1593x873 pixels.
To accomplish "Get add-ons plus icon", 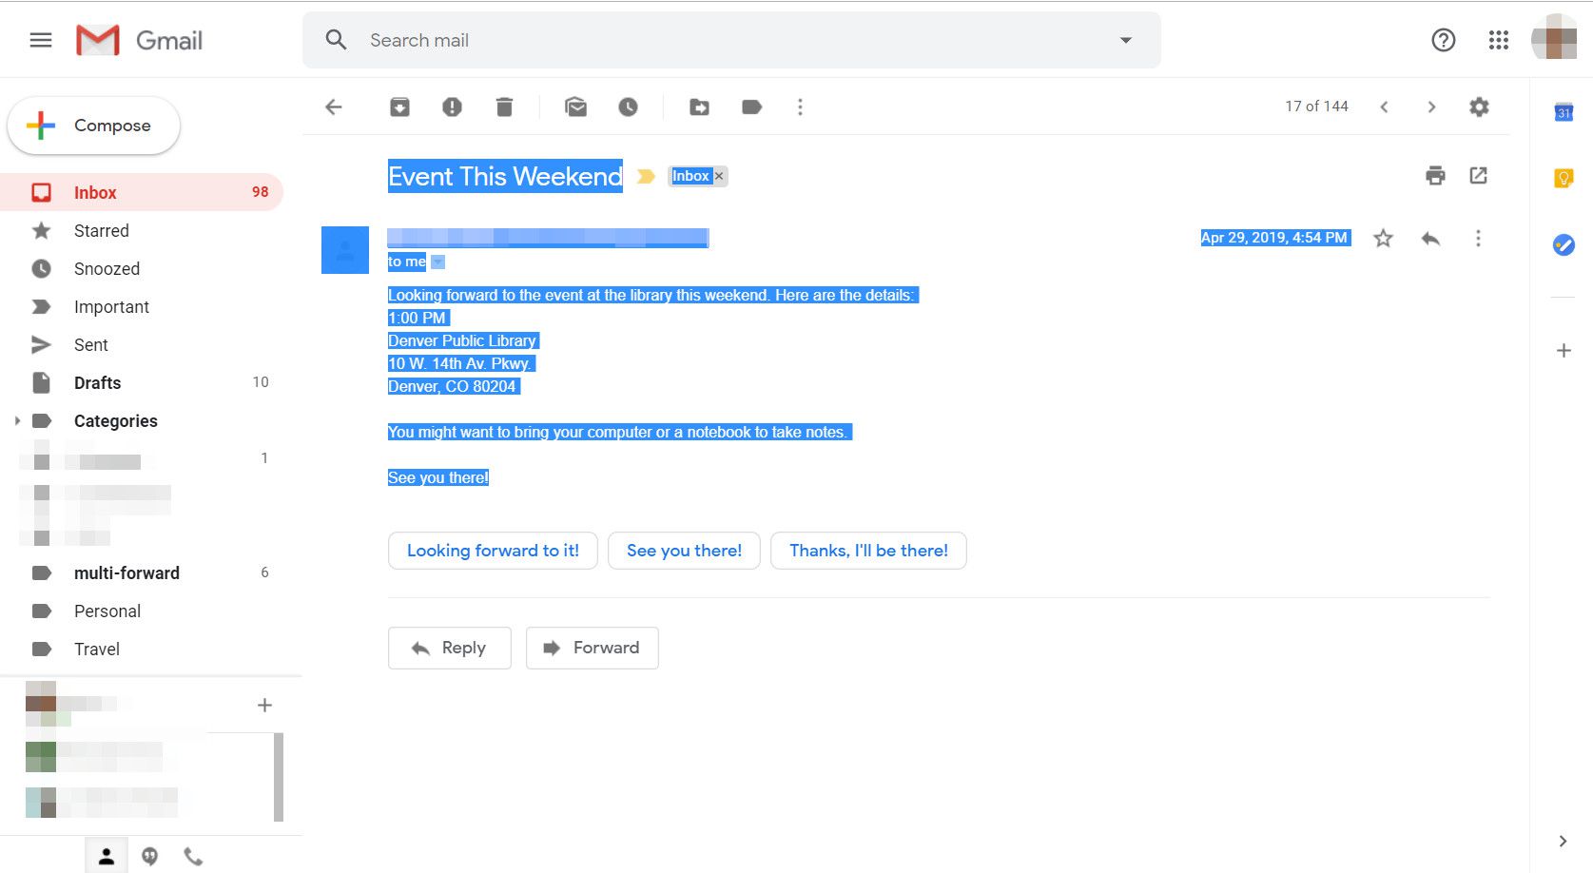I will pos(1564,351).
